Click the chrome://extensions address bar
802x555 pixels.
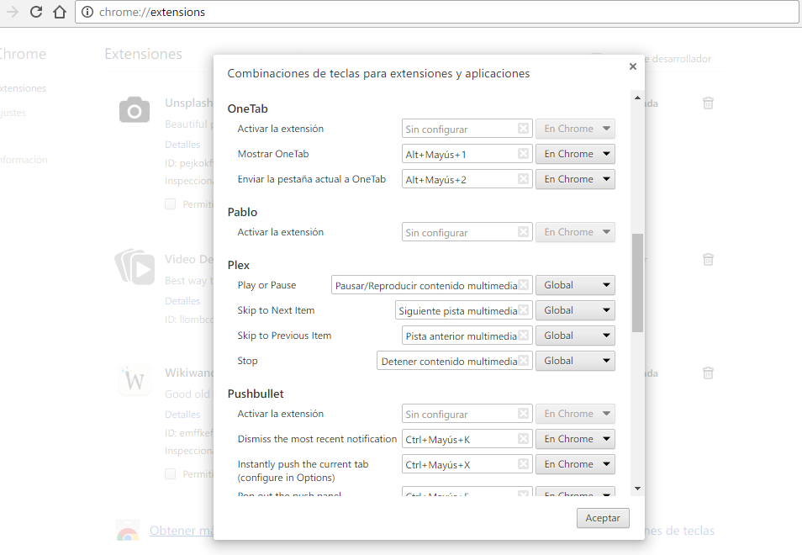[437, 12]
